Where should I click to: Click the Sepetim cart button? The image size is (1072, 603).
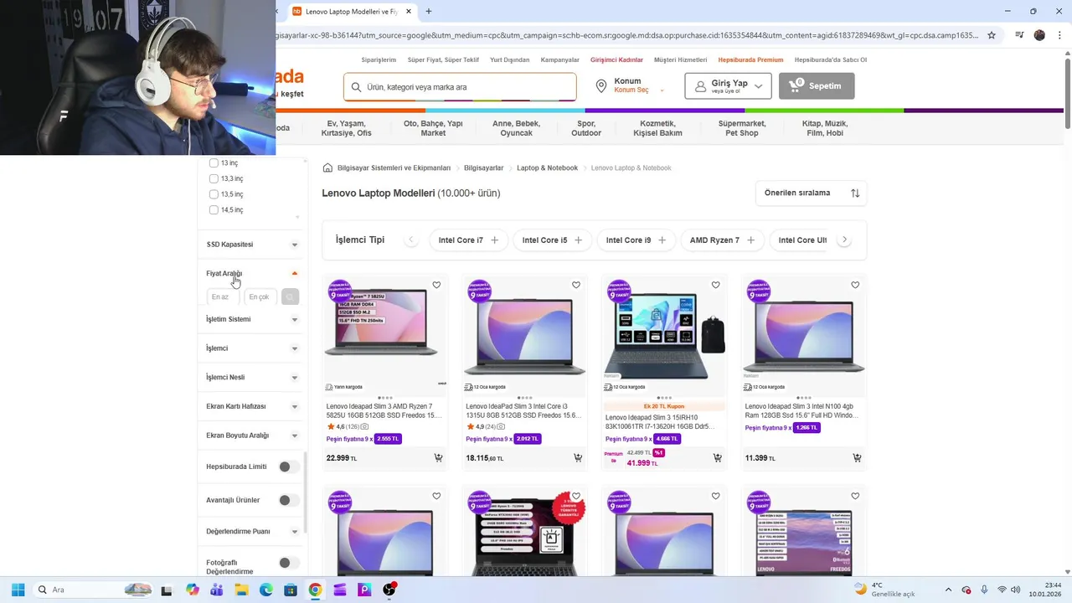tap(817, 86)
